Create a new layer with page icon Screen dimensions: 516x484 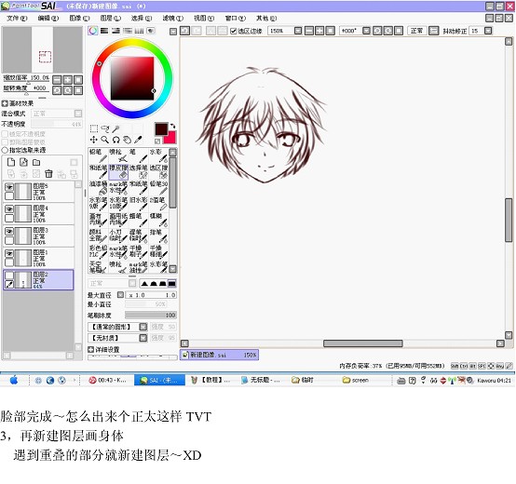[11, 162]
